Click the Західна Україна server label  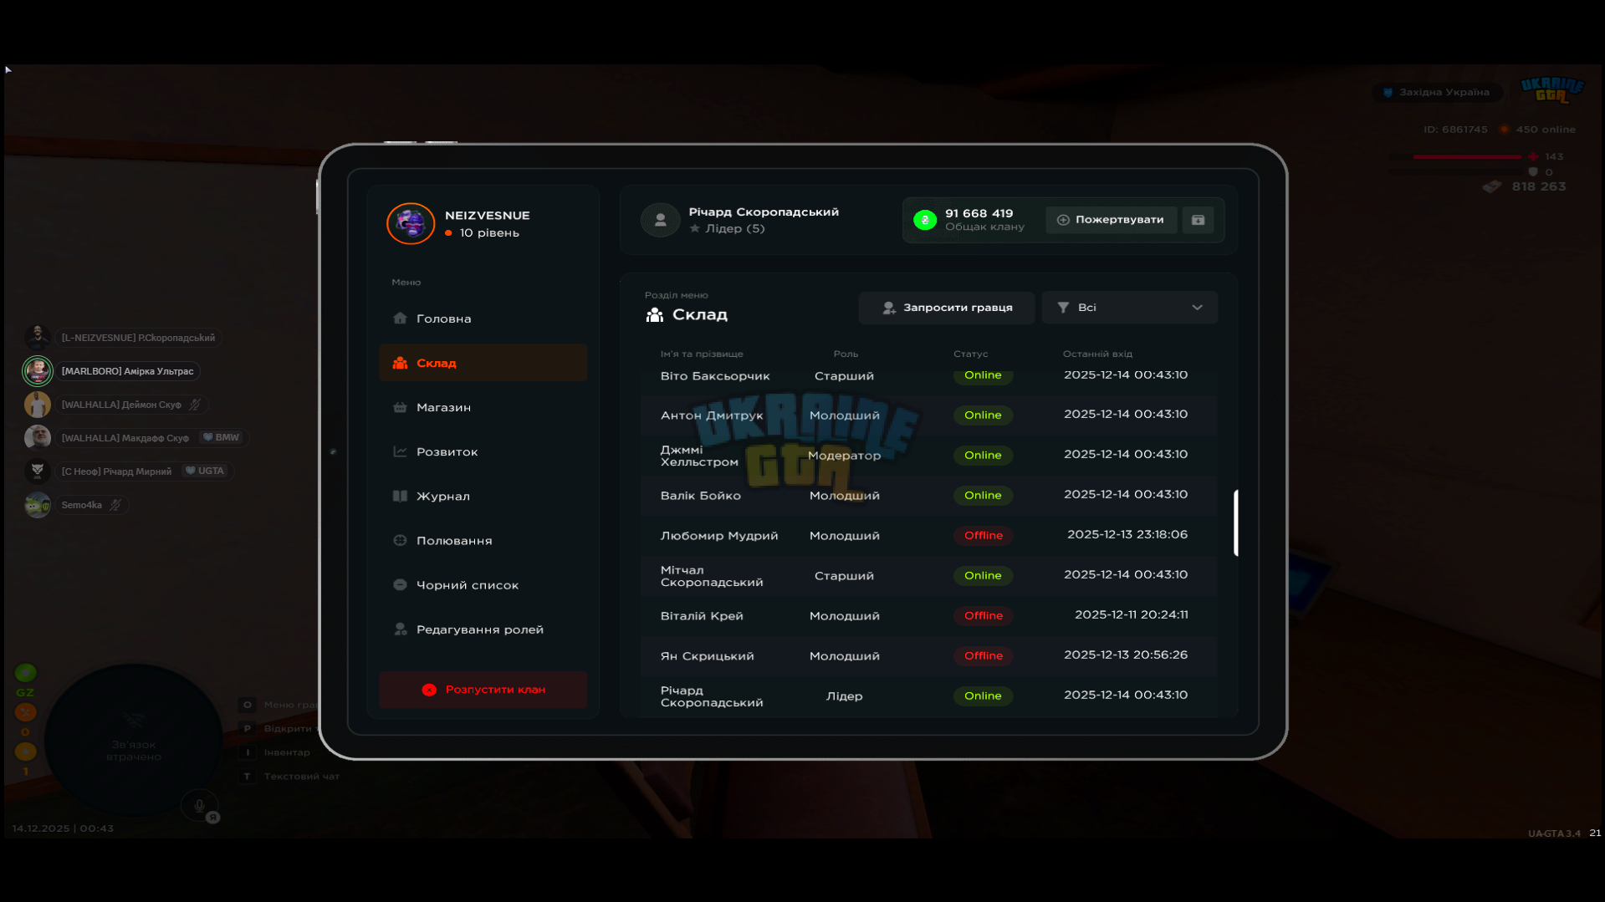click(1436, 92)
